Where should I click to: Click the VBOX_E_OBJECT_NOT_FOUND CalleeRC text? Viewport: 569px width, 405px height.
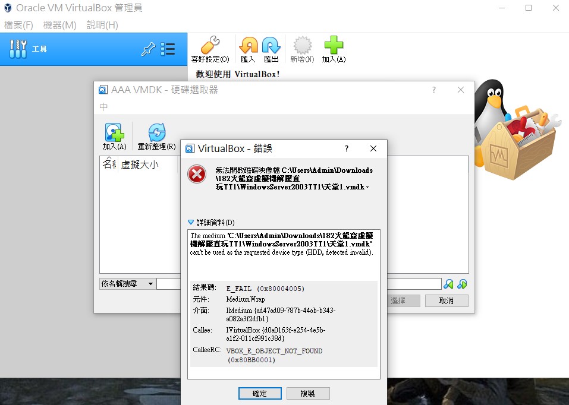[274, 355]
